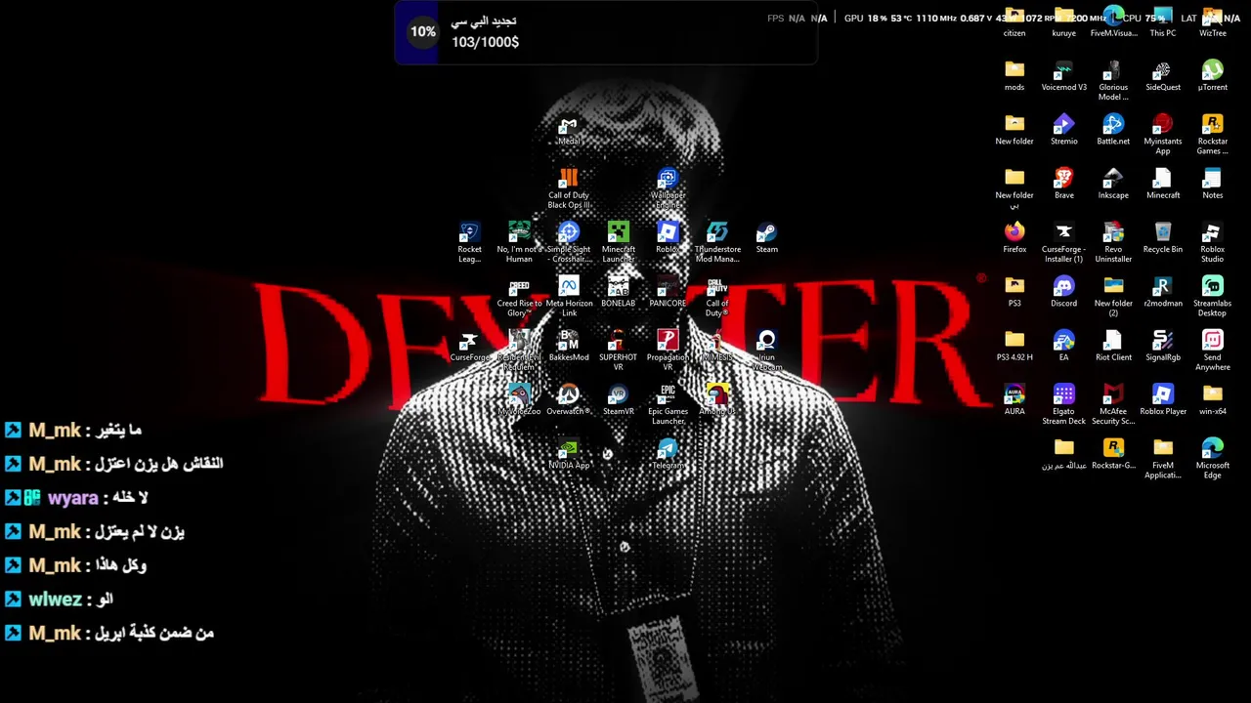The height and width of the screenshot is (703, 1251).
Task: Launch SideQuest icon
Action: click(1163, 76)
